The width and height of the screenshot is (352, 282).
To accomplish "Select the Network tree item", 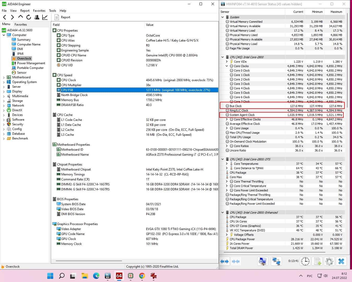I will (x=18, y=105).
